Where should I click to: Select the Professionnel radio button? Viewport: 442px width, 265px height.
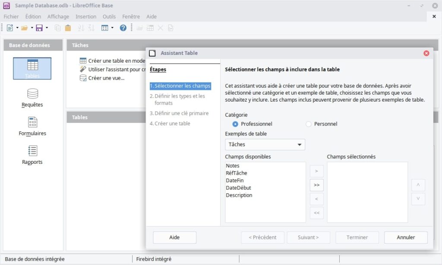pos(235,124)
